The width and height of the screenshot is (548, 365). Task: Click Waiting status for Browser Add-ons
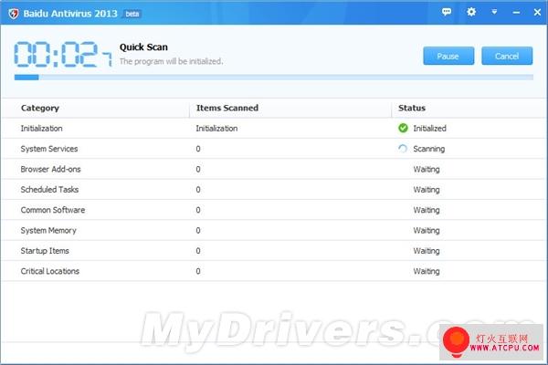[427, 170]
